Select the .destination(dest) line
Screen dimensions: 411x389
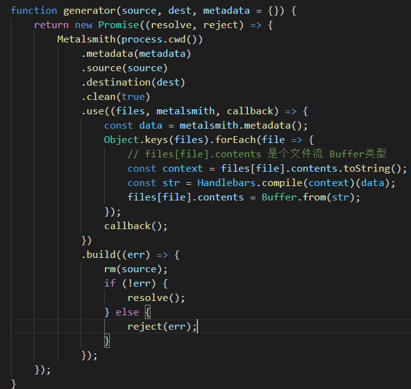click(133, 82)
